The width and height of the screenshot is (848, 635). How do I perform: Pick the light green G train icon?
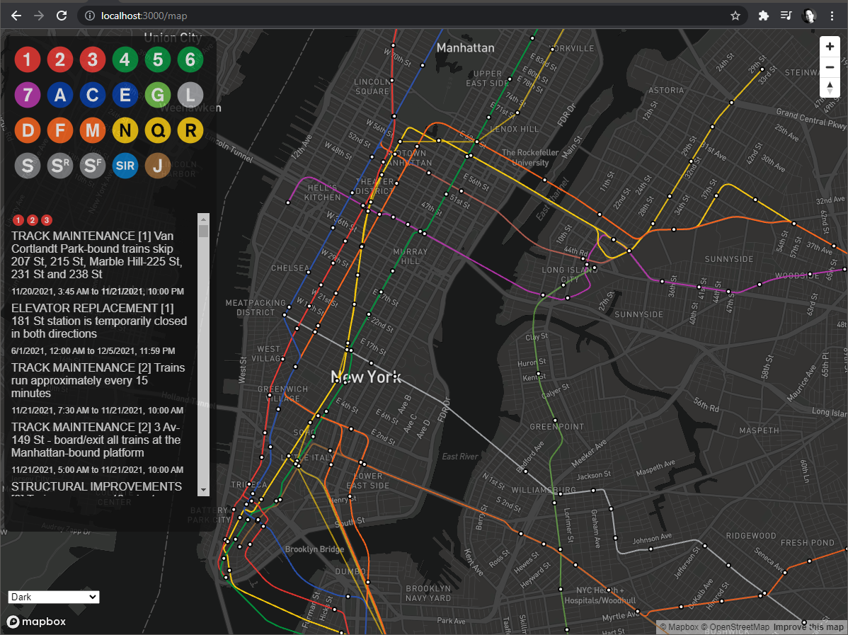pyautogui.click(x=158, y=95)
